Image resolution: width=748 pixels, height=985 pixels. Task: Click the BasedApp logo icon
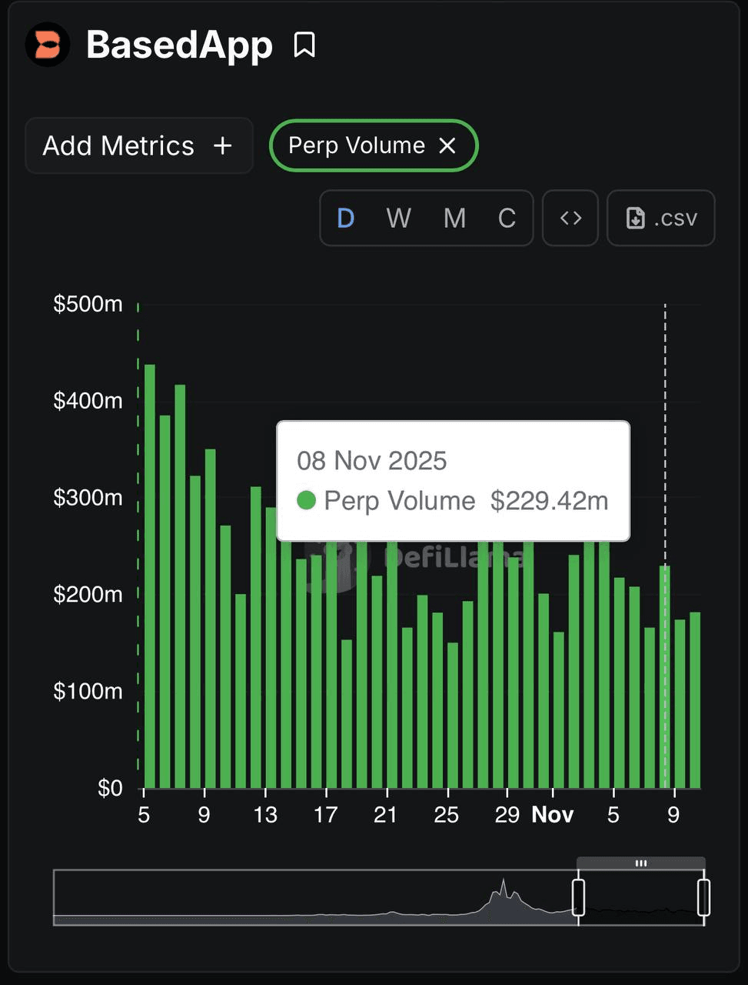tap(46, 45)
